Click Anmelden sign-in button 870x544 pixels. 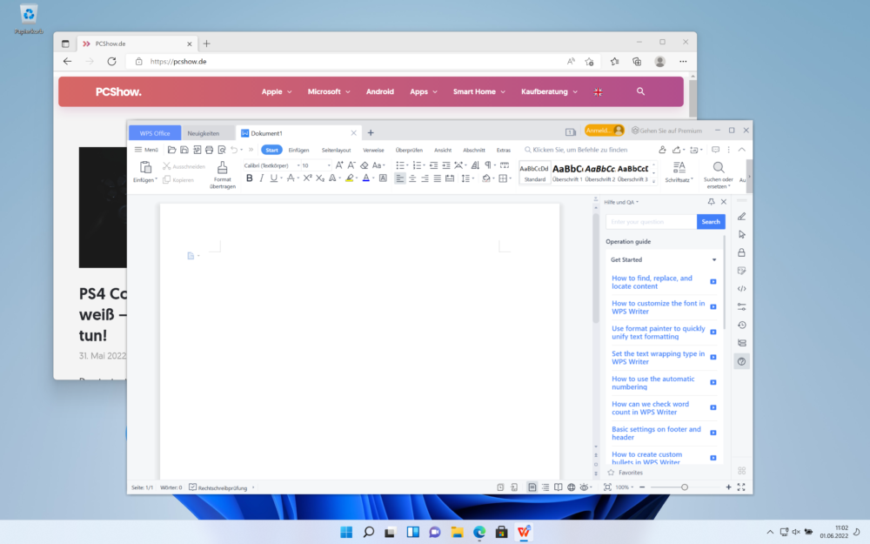(605, 131)
